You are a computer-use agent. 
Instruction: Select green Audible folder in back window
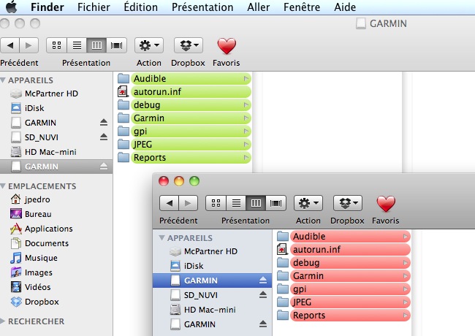coord(184,79)
